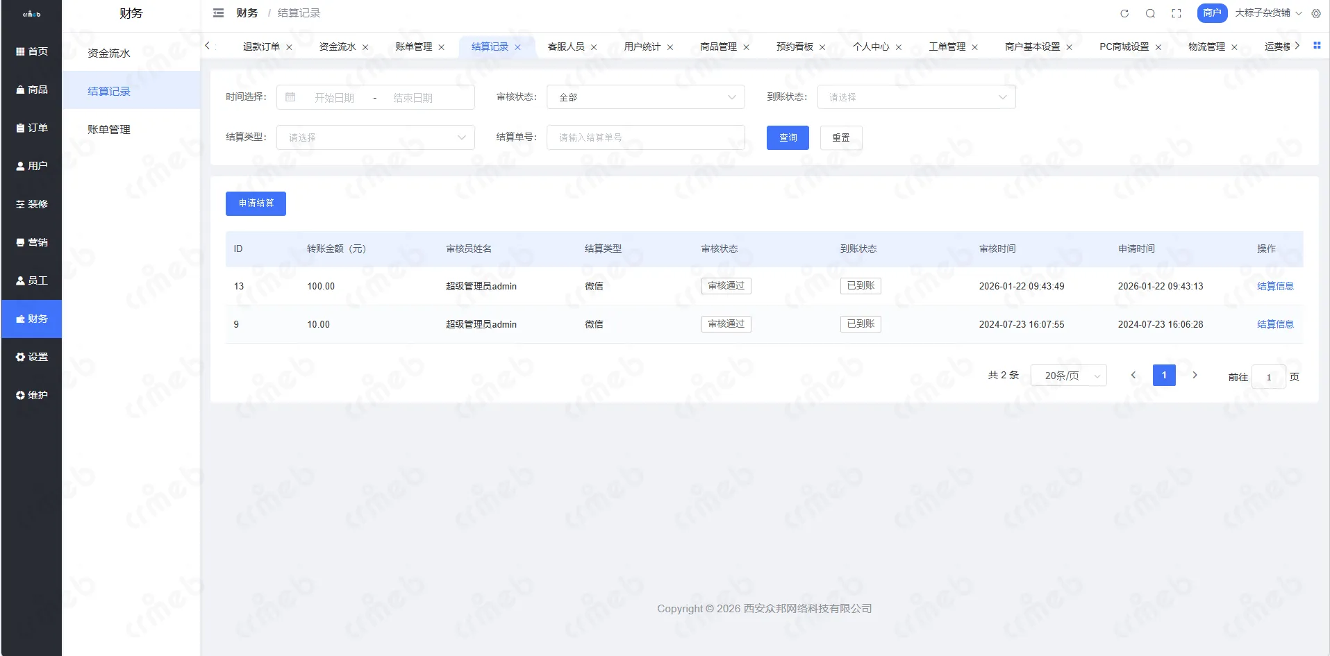Go to the previous page arrow
The image size is (1330, 656).
1133,376
